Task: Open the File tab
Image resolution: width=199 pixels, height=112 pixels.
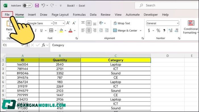Action: [x=7, y=14]
